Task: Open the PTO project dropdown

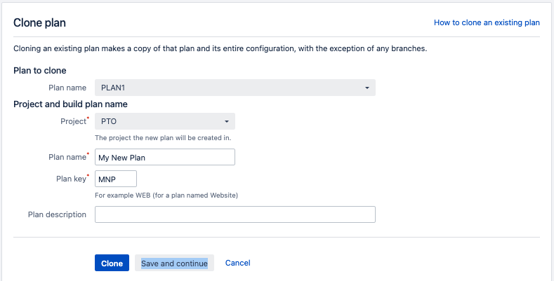Action: pyautogui.click(x=164, y=121)
